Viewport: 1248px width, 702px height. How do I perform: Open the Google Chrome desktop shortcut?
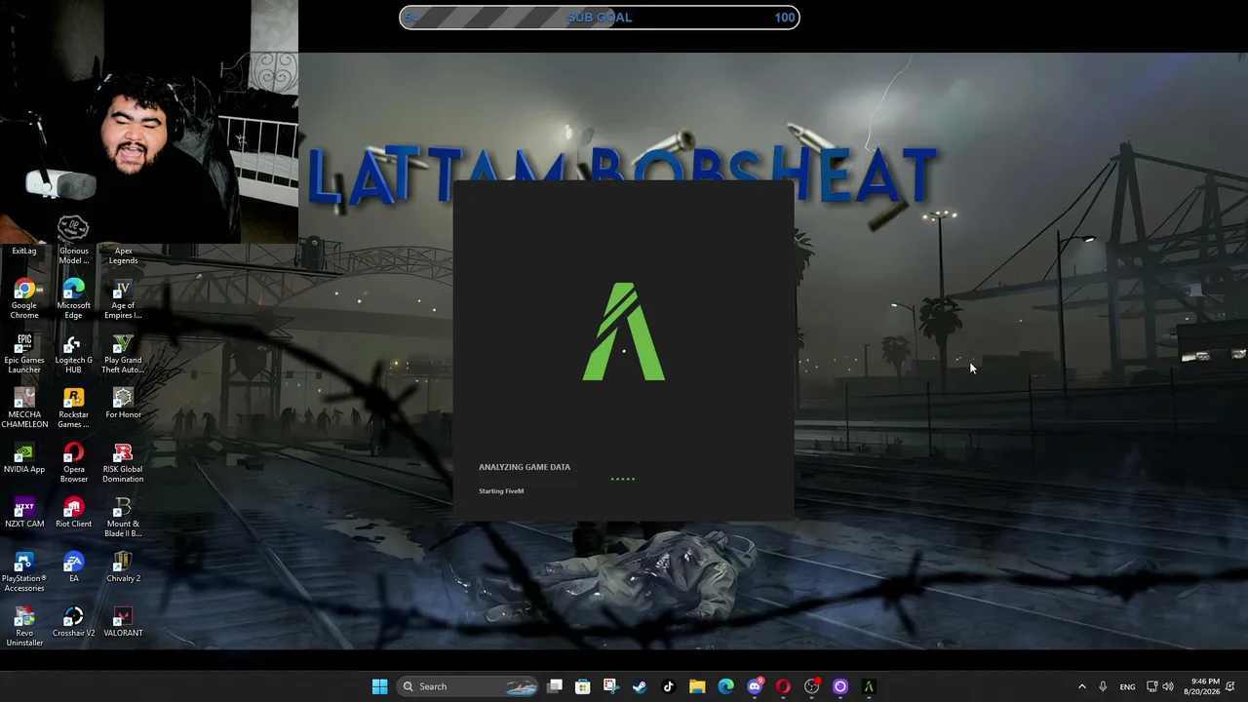pos(24,299)
